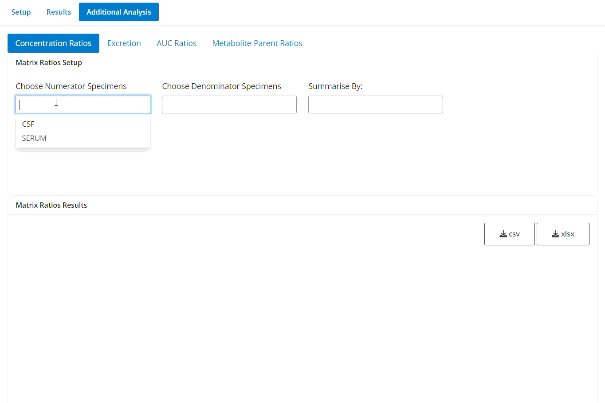
Task: Click the xlsx download icon
Action: (556, 233)
